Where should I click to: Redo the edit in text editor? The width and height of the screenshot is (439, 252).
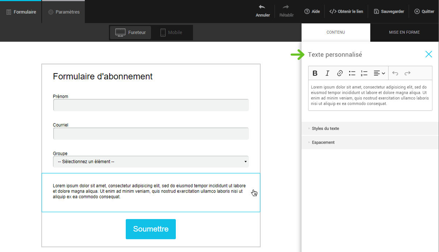(x=408, y=73)
